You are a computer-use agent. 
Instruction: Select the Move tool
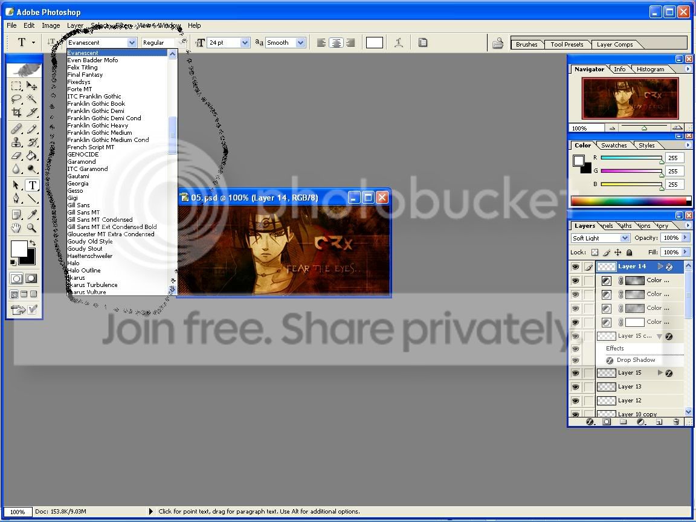pos(31,86)
